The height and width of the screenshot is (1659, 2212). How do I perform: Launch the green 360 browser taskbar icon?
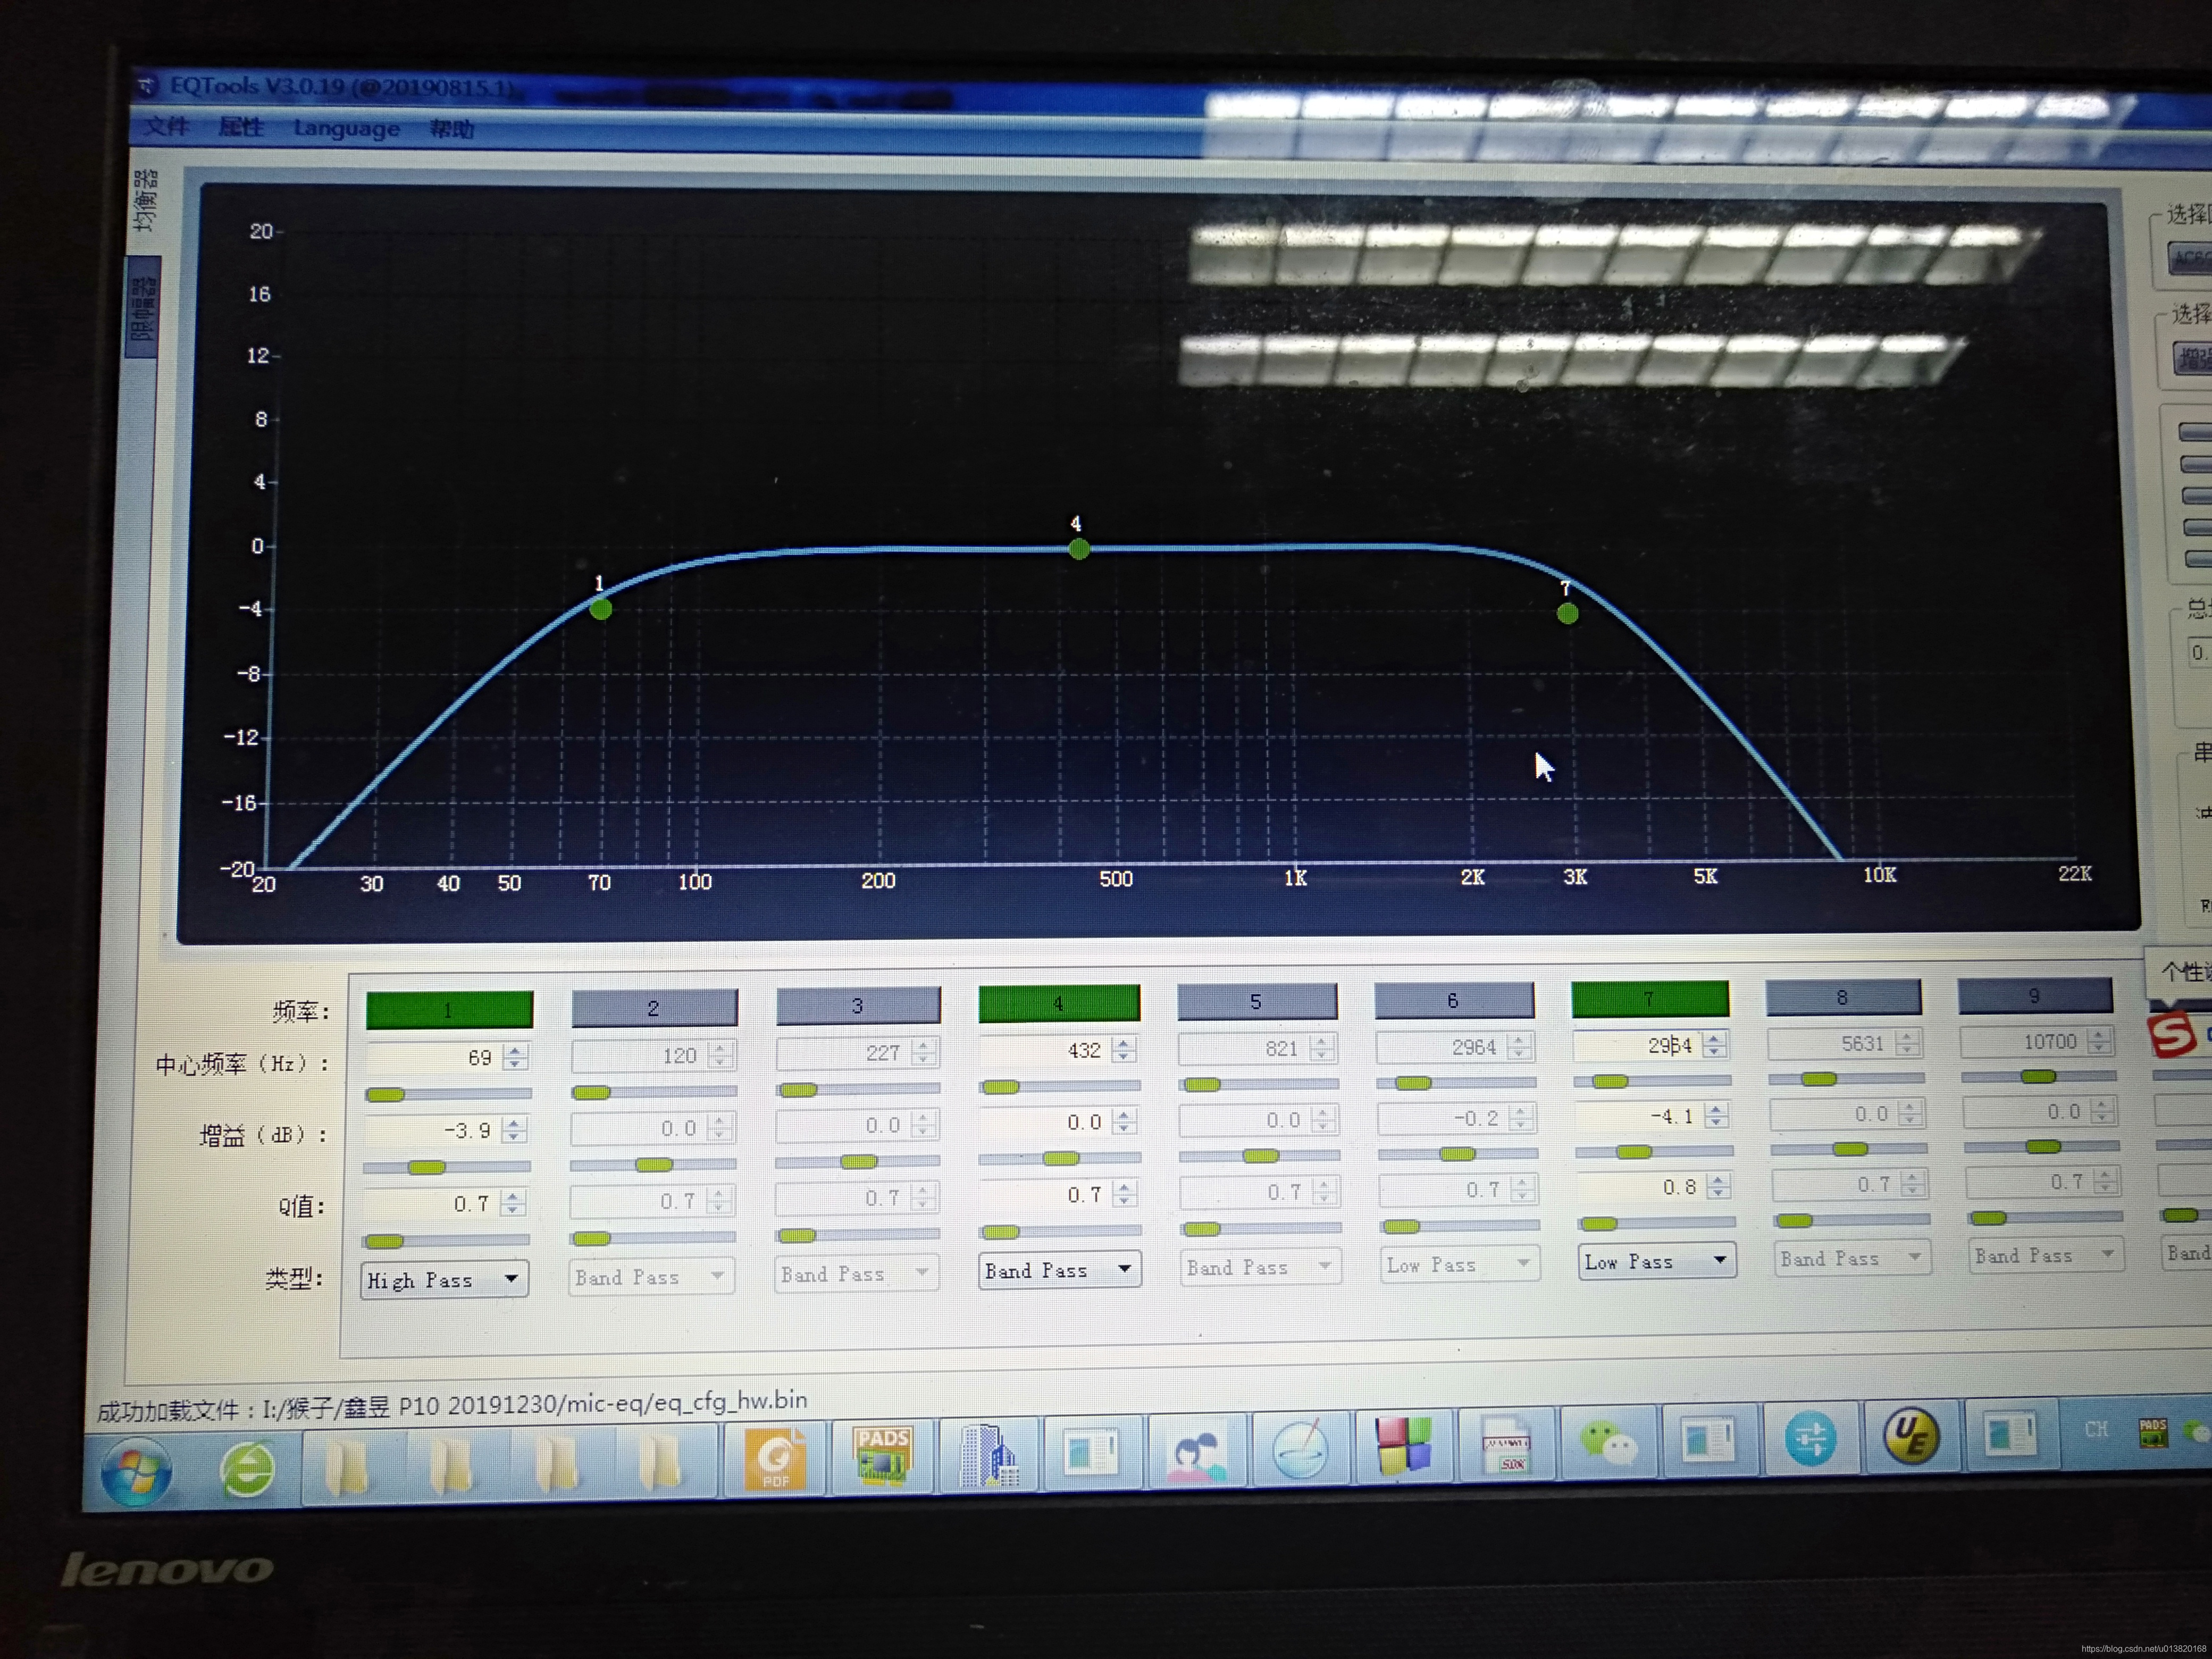pyautogui.click(x=247, y=1469)
